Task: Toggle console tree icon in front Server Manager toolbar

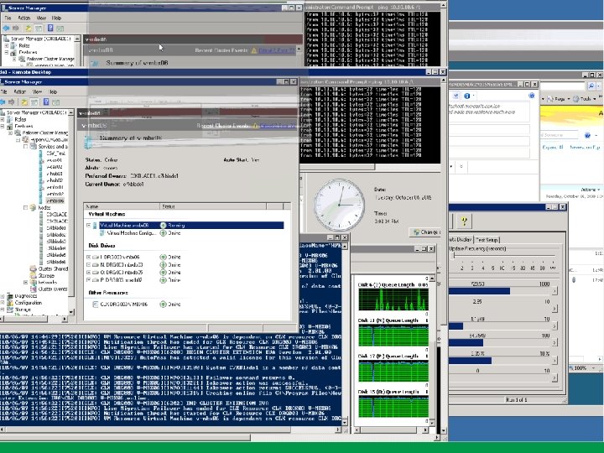Action: [x=34, y=102]
